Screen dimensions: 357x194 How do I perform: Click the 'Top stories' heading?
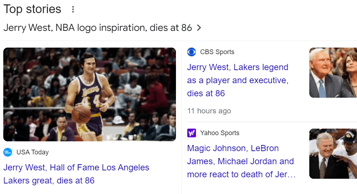click(x=32, y=9)
